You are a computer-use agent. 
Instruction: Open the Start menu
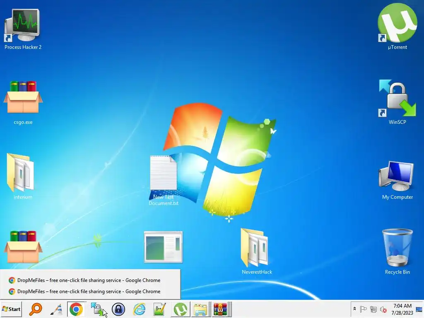point(11,309)
